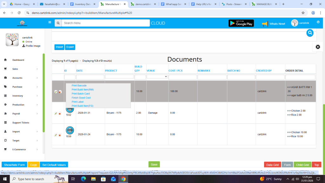This screenshot has height=183, width=325.
Task: Select Print Batch Card menu entry
Action: tap(81, 94)
